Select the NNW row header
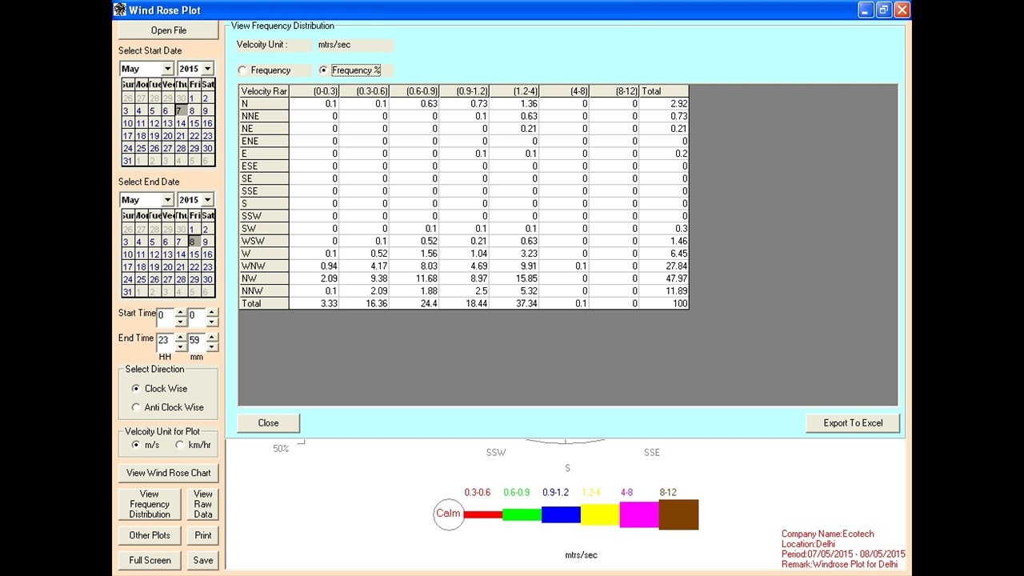Image resolution: width=1024 pixels, height=576 pixels. tap(264, 291)
